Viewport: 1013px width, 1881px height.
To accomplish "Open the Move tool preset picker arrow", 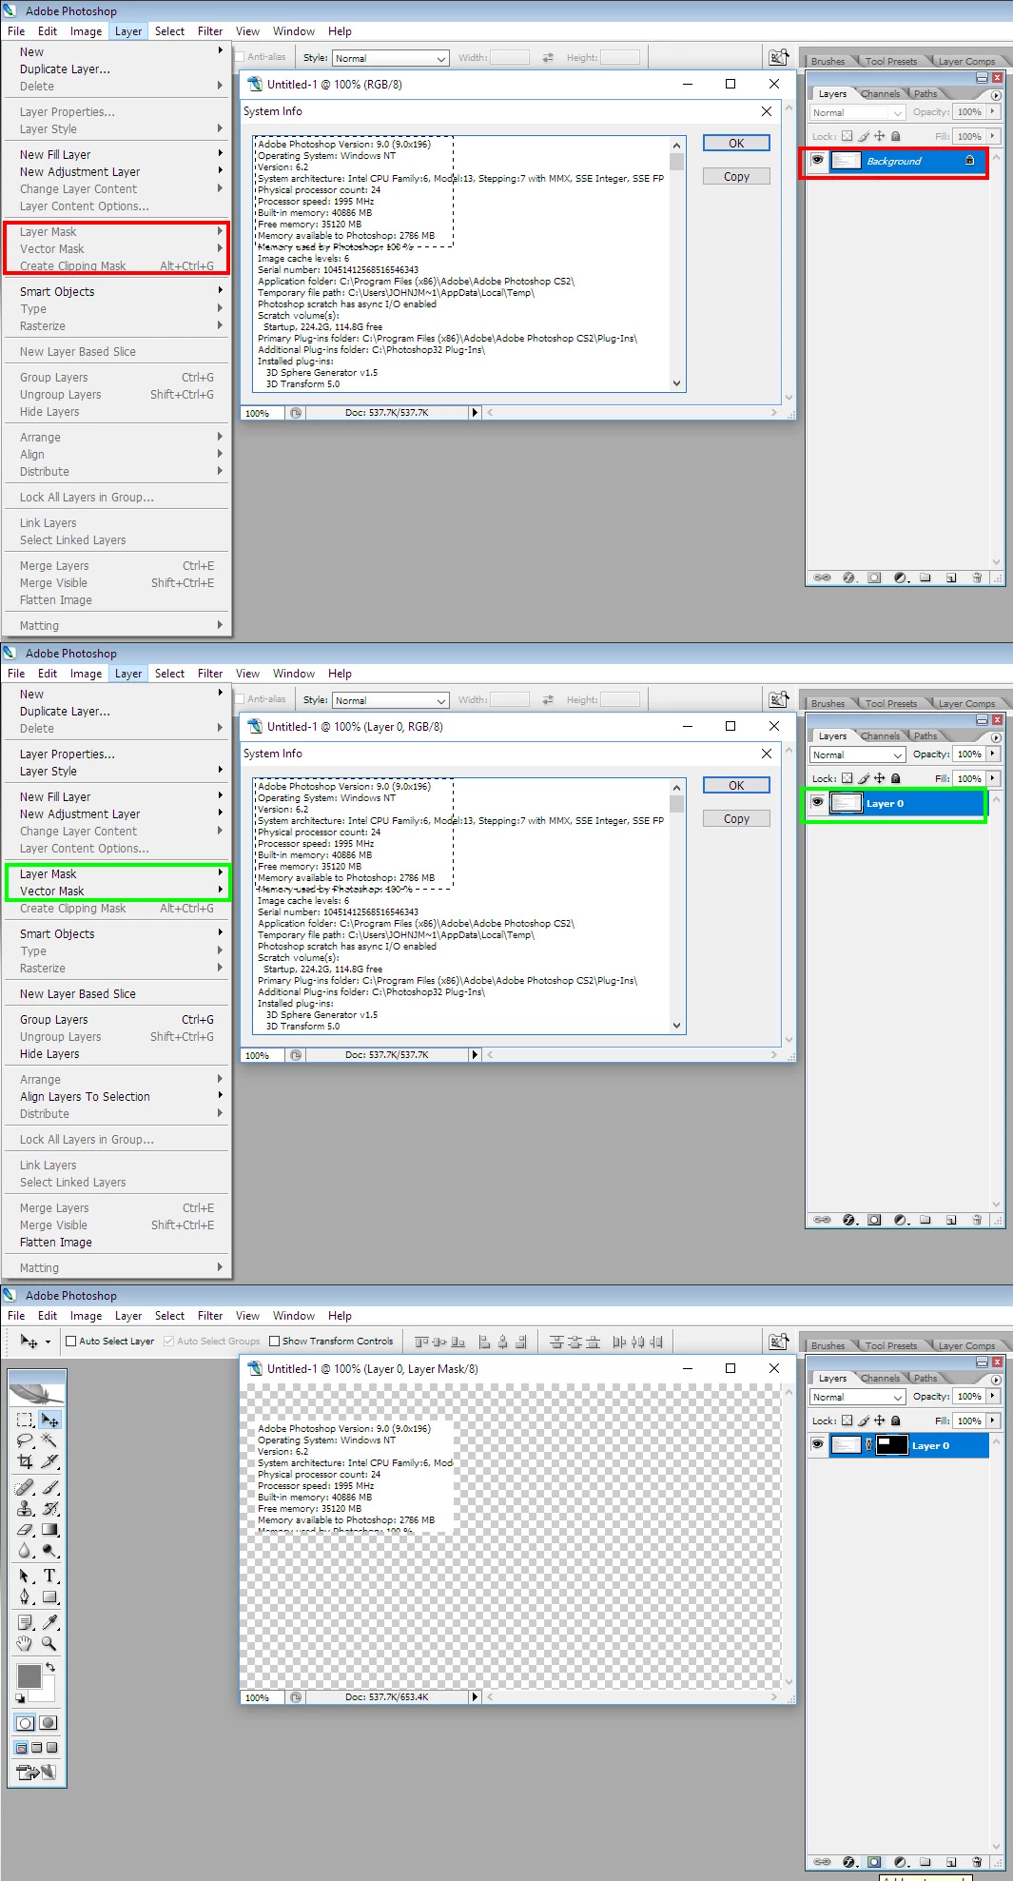I will point(48,1342).
